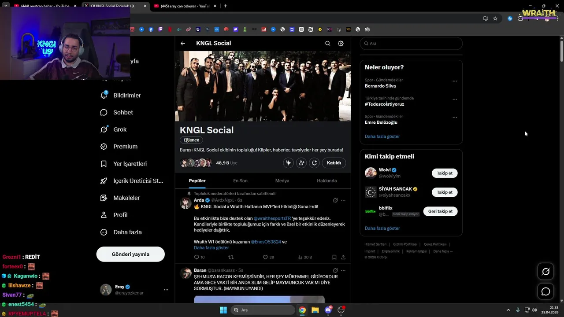Open İçerik Üreticisi Stüdyosu sidebar entry
Screen dimensions: 564x317
132,181
